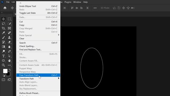Image resolution: width=170 pixels, height=96 pixels.
Task: Expand the Paste Special submenu arrow
Action: 59,35
